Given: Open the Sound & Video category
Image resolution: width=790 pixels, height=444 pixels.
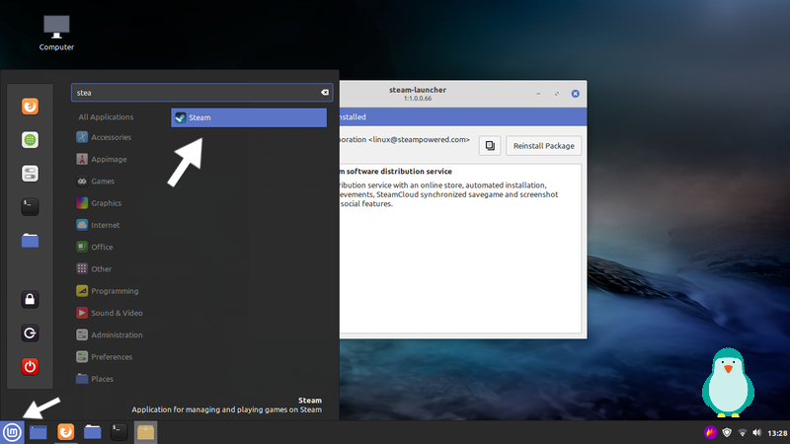Looking at the screenshot, I should (110, 313).
